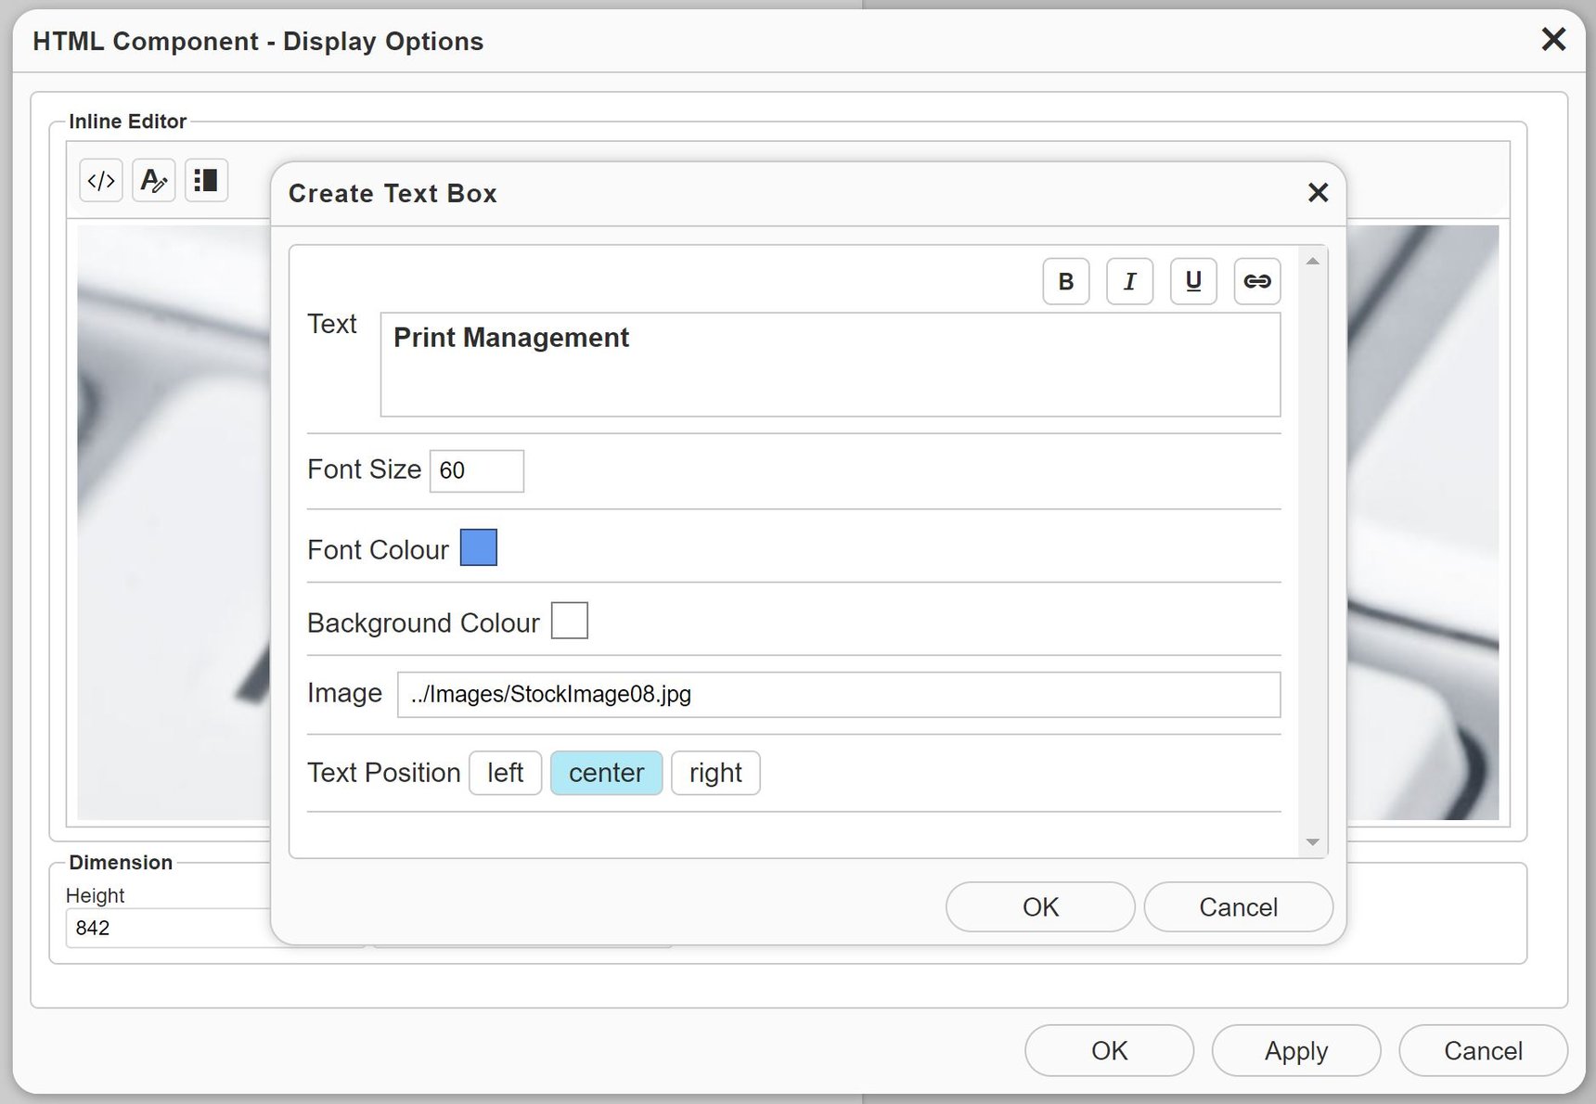
Task: Set text position to right
Action: 715,773
